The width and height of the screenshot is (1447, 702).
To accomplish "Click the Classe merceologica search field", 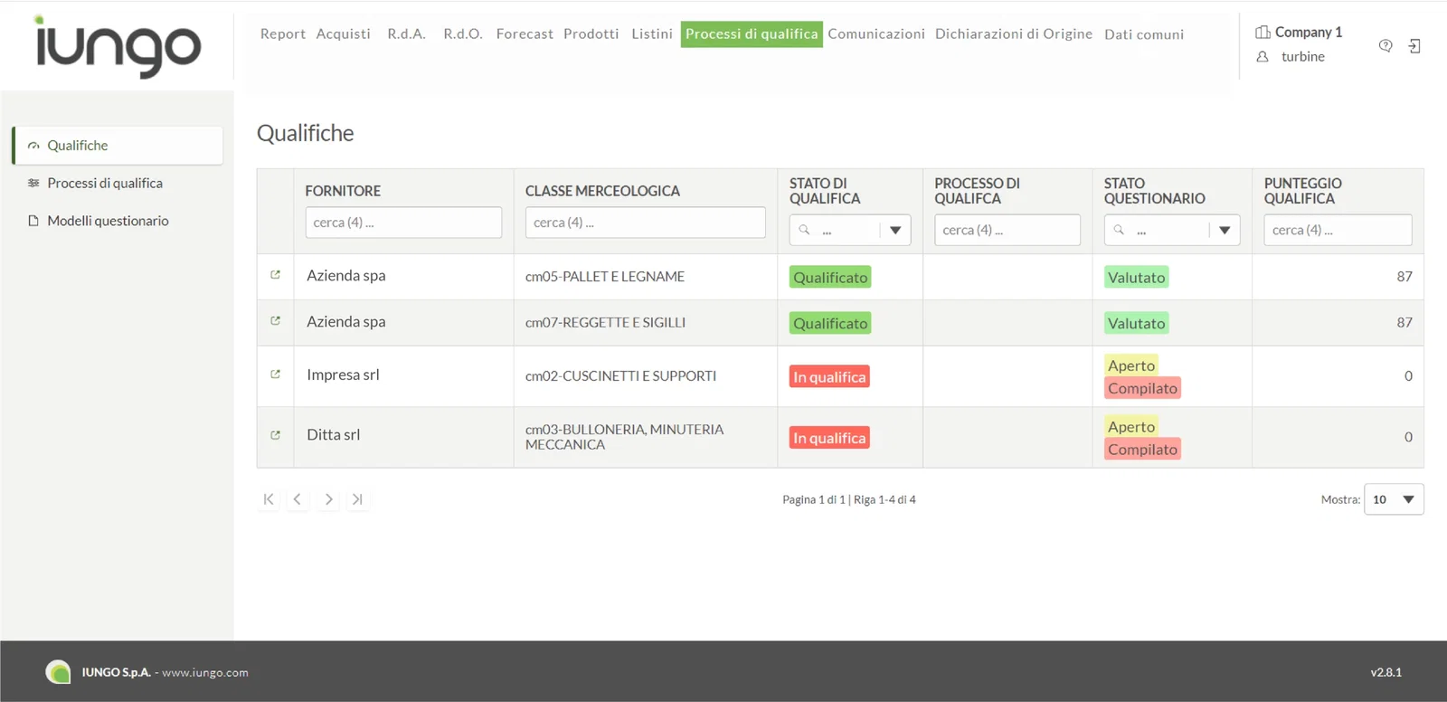I will click(646, 223).
